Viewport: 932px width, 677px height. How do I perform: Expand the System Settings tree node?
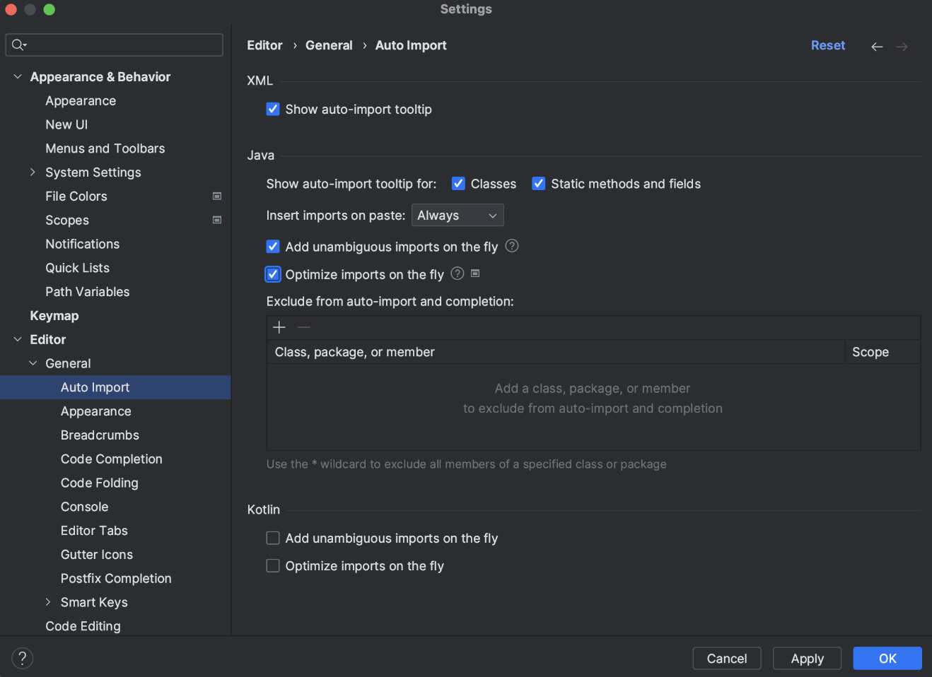[x=33, y=172]
